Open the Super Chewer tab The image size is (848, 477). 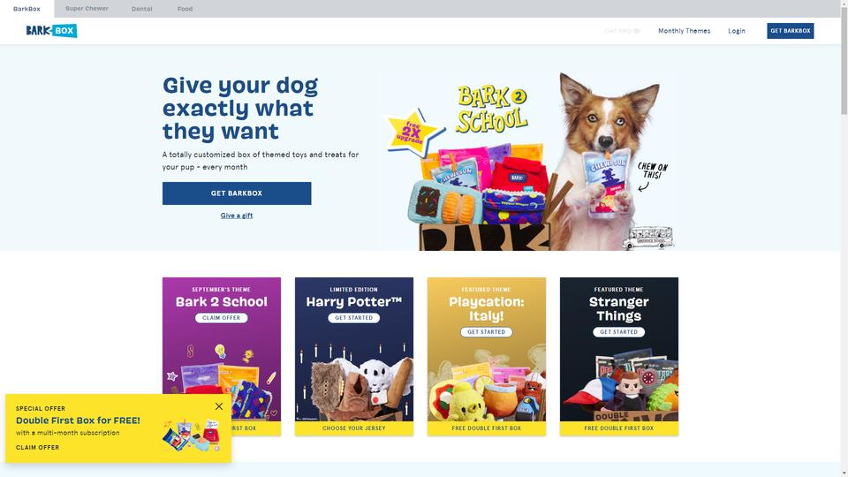(x=87, y=9)
